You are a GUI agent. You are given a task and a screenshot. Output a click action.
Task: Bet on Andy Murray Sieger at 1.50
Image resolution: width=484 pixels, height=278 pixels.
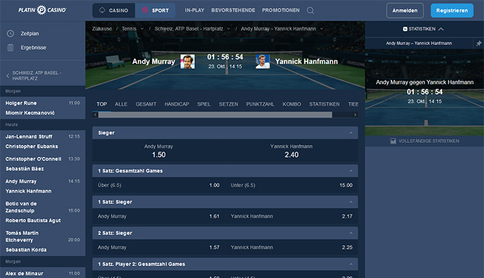coord(158,151)
